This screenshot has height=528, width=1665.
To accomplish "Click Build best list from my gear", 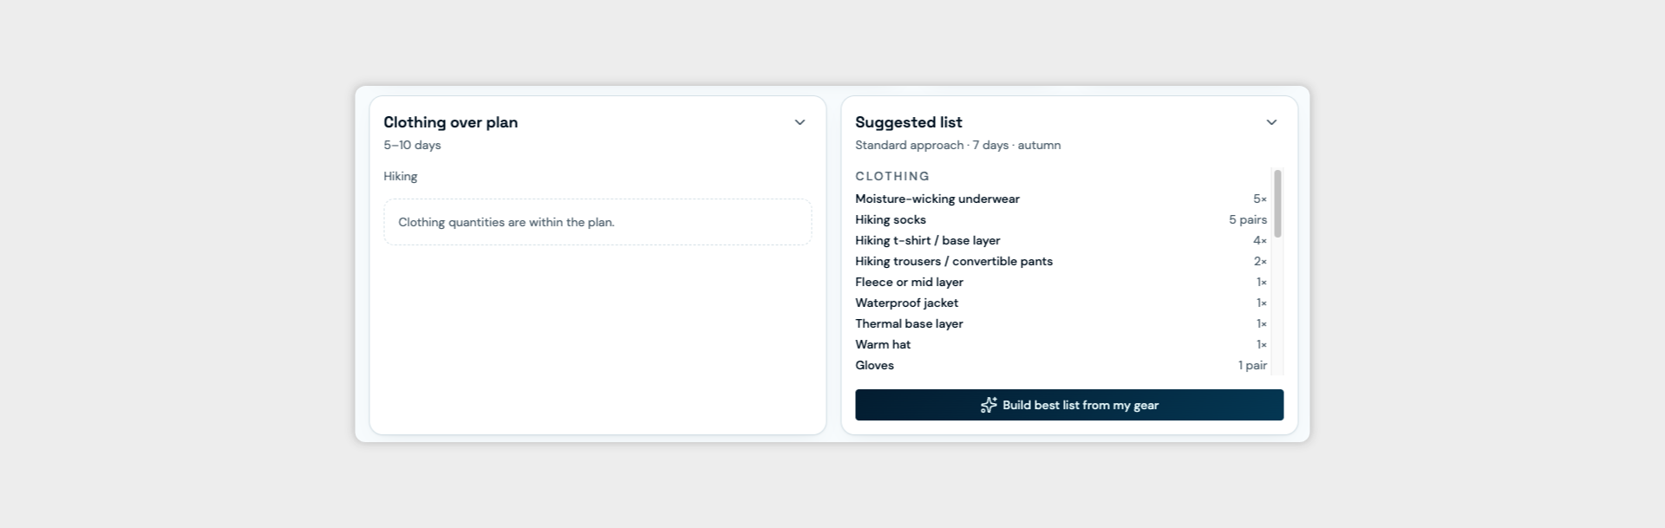I will click(x=1069, y=405).
